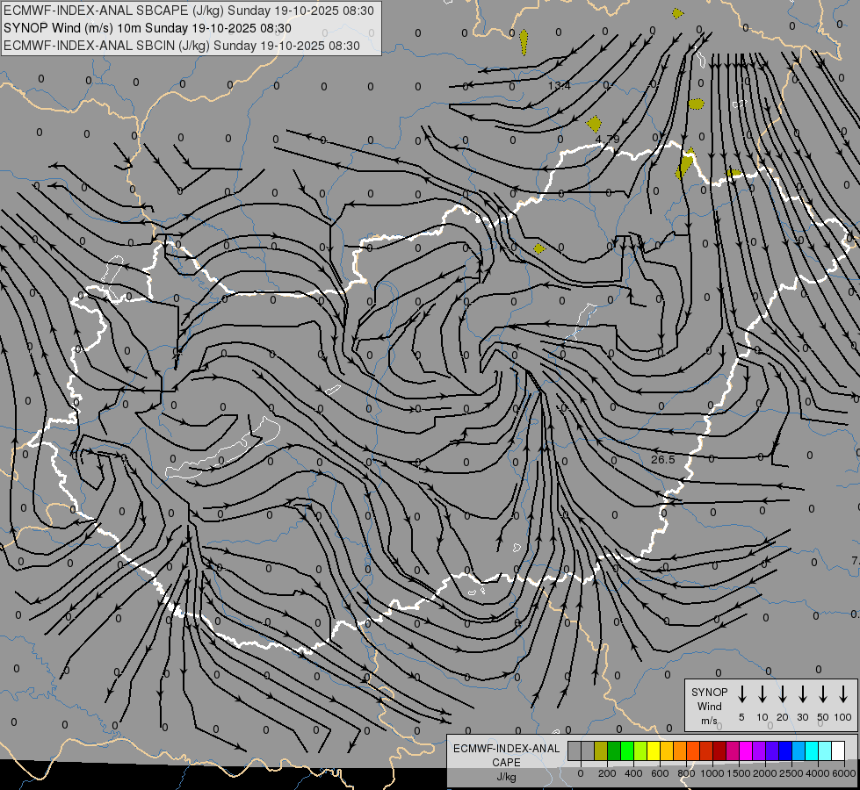Click the 6000 tick label on CAPE scale
The width and height of the screenshot is (860, 790).
844,773
